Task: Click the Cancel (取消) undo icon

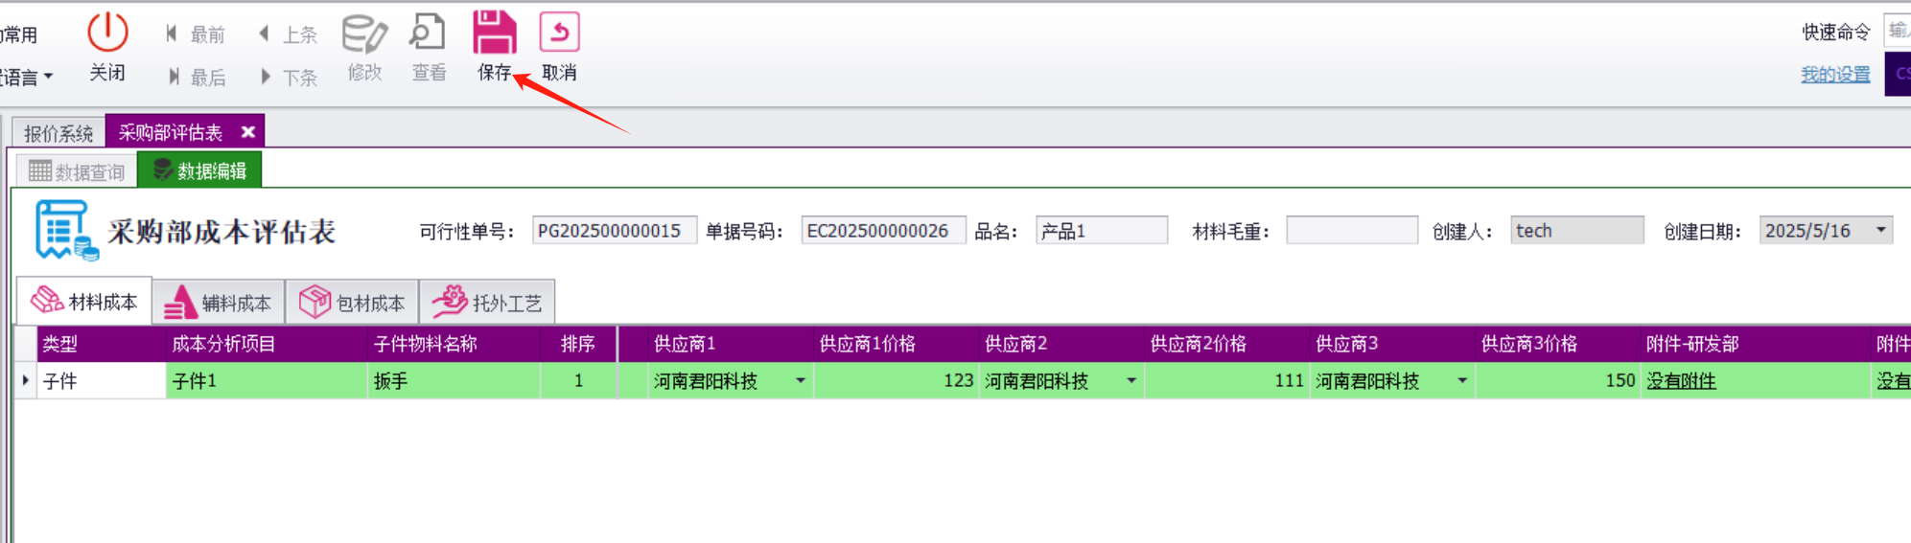Action: [559, 33]
